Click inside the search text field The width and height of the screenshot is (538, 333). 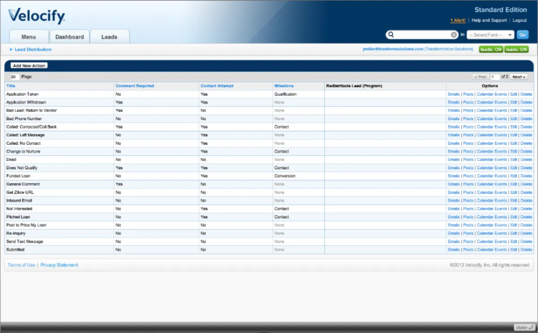(422, 35)
